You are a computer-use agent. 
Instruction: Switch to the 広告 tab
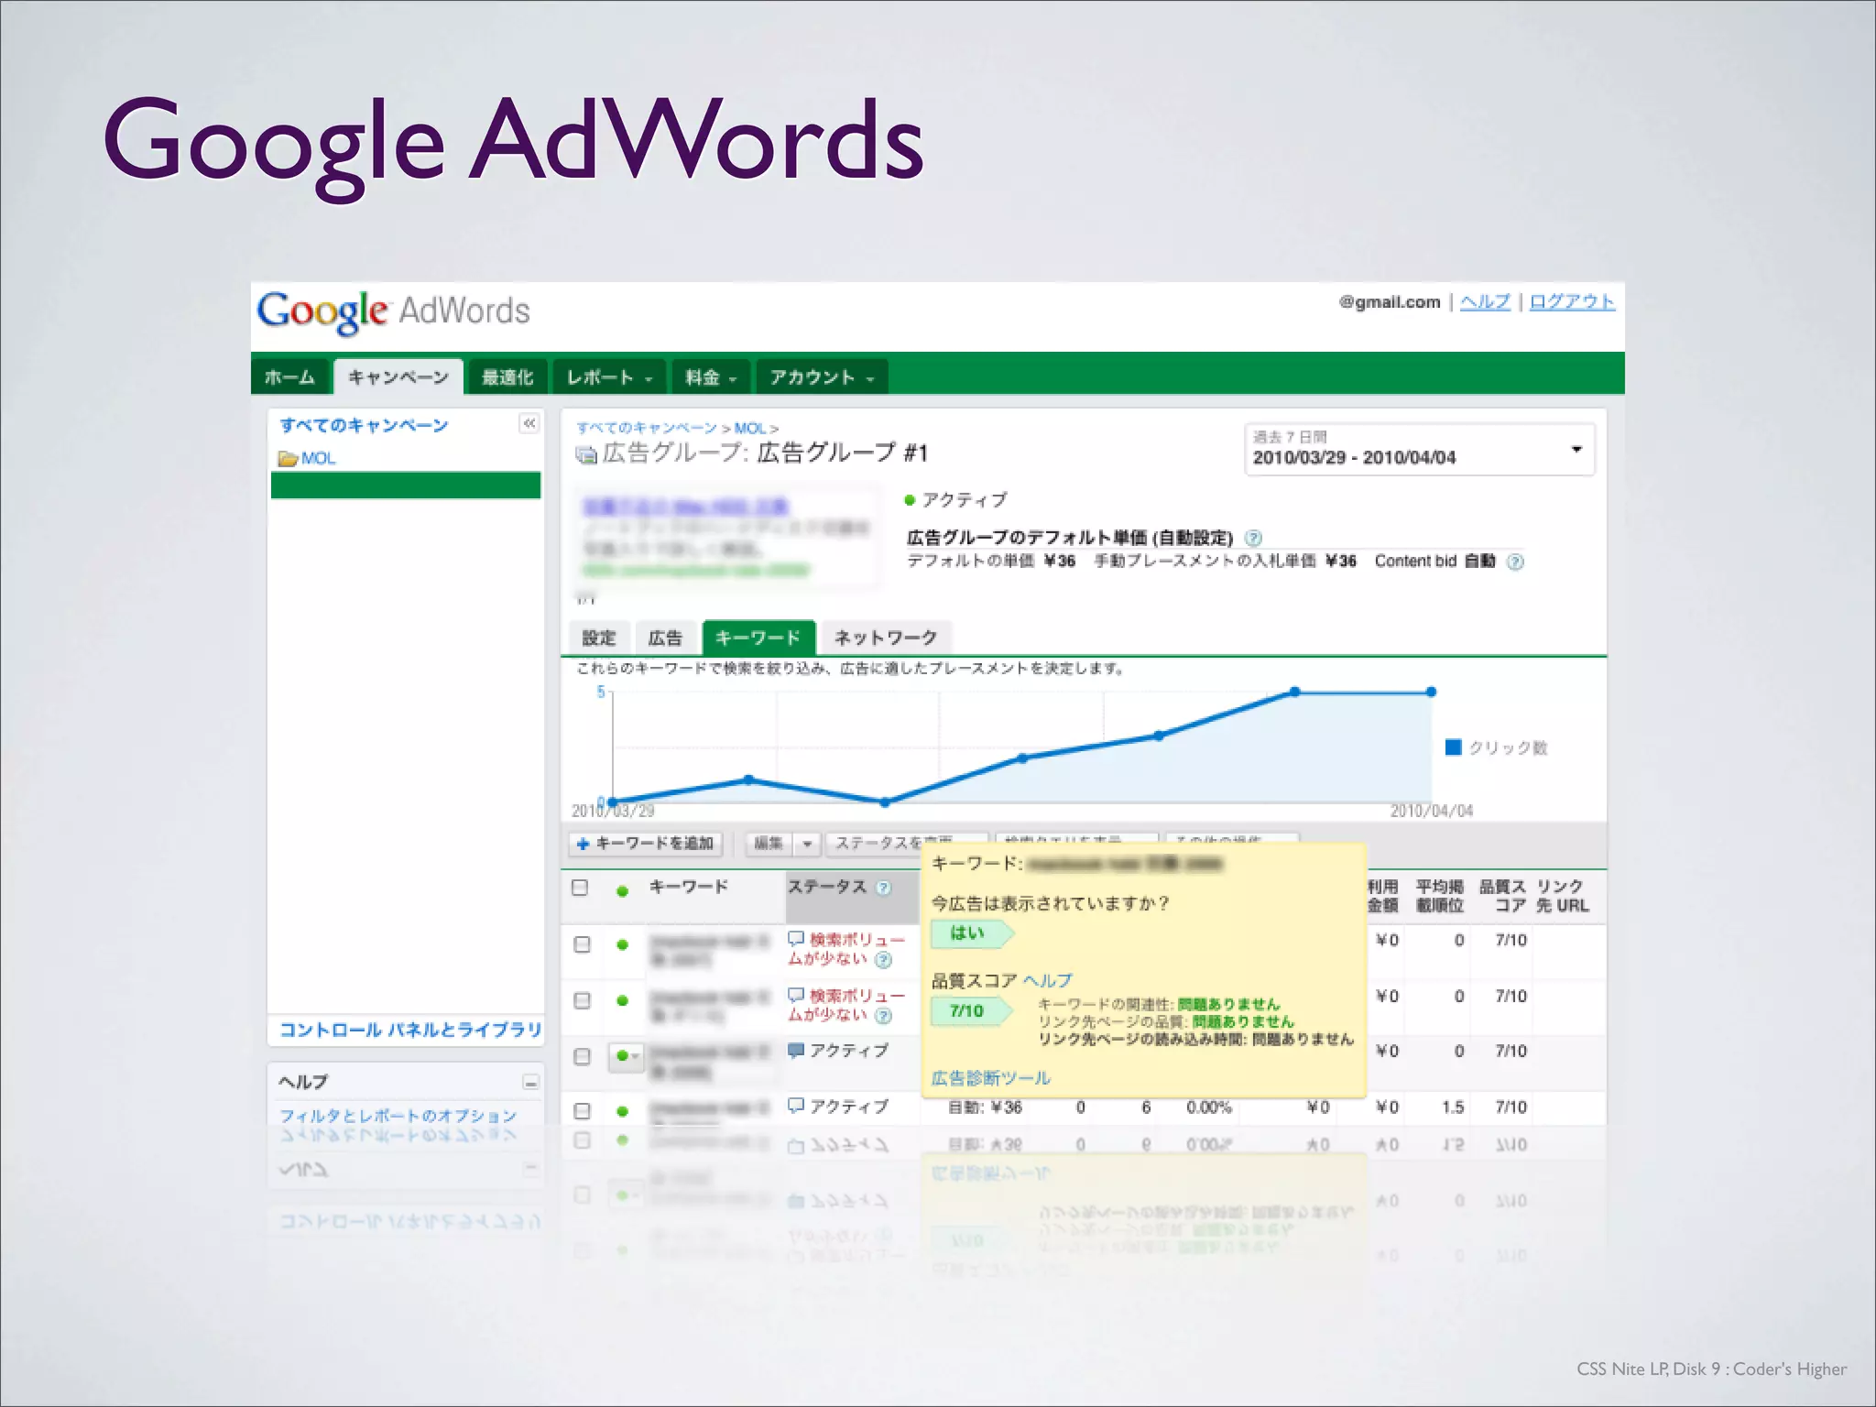point(665,638)
